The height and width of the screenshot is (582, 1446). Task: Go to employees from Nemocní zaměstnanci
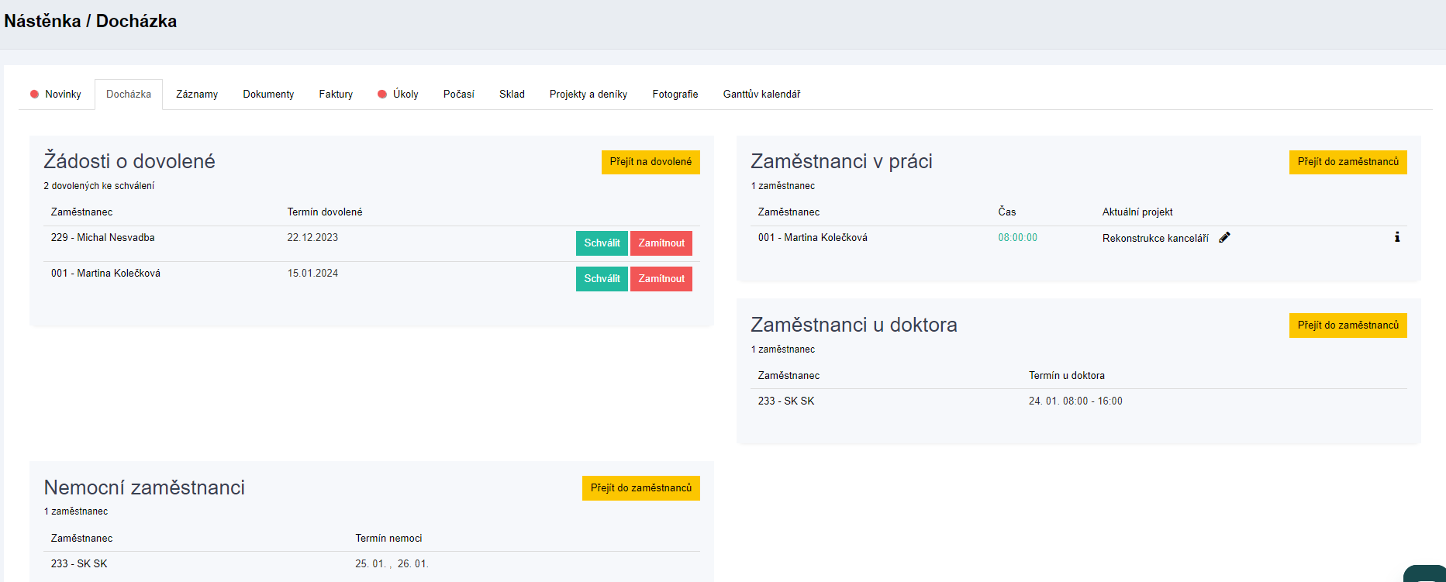pyautogui.click(x=640, y=488)
